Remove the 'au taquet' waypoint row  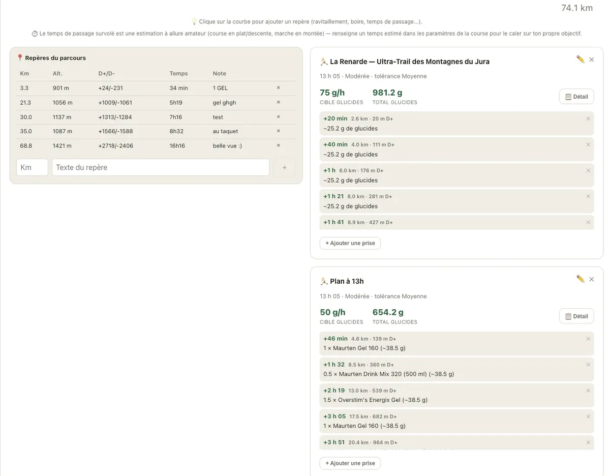[278, 131]
